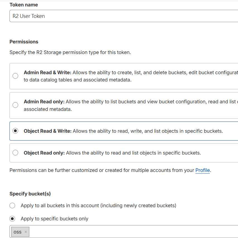Click the 'Token name' field label

(x=24, y=5)
